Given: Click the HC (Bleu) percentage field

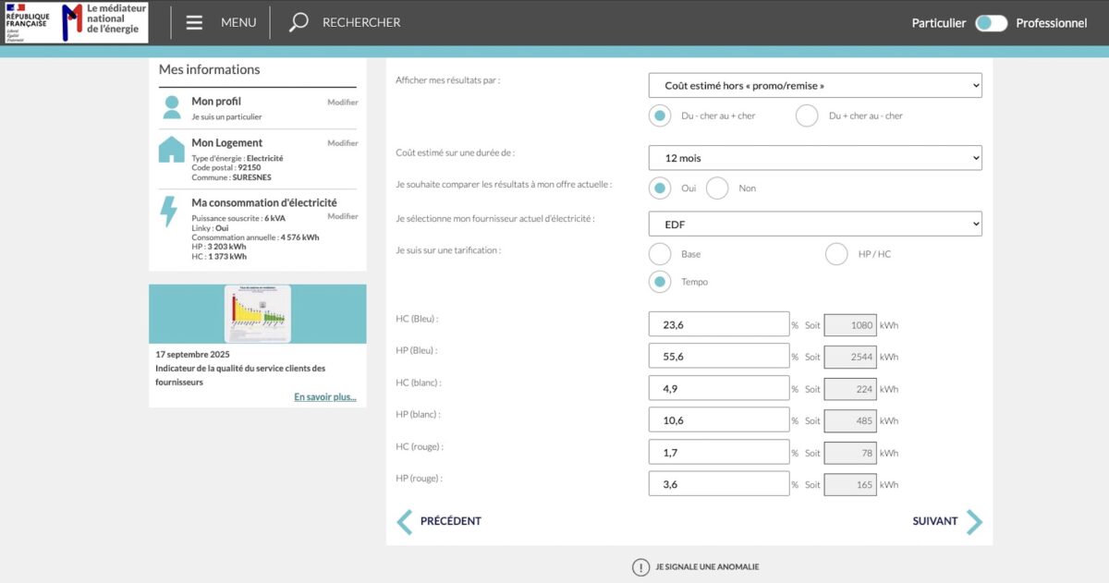Looking at the screenshot, I should (x=719, y=325).
